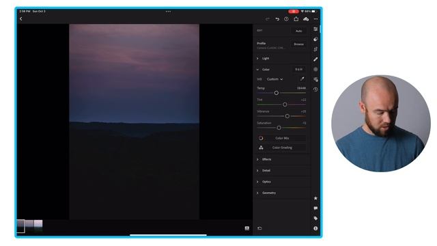The height and width of the screenshot is (246, 437).
Task: Open the keywords tag icon
Action: point(315,219)
